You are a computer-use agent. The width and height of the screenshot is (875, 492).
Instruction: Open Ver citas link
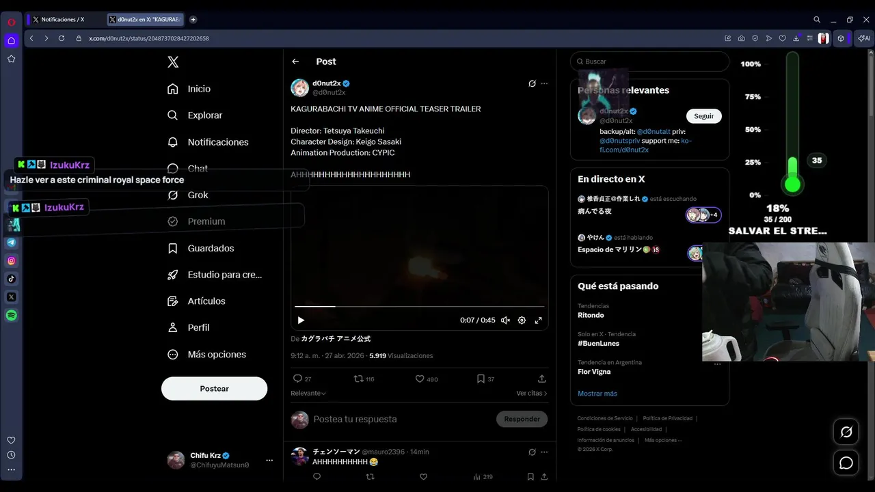532,393
